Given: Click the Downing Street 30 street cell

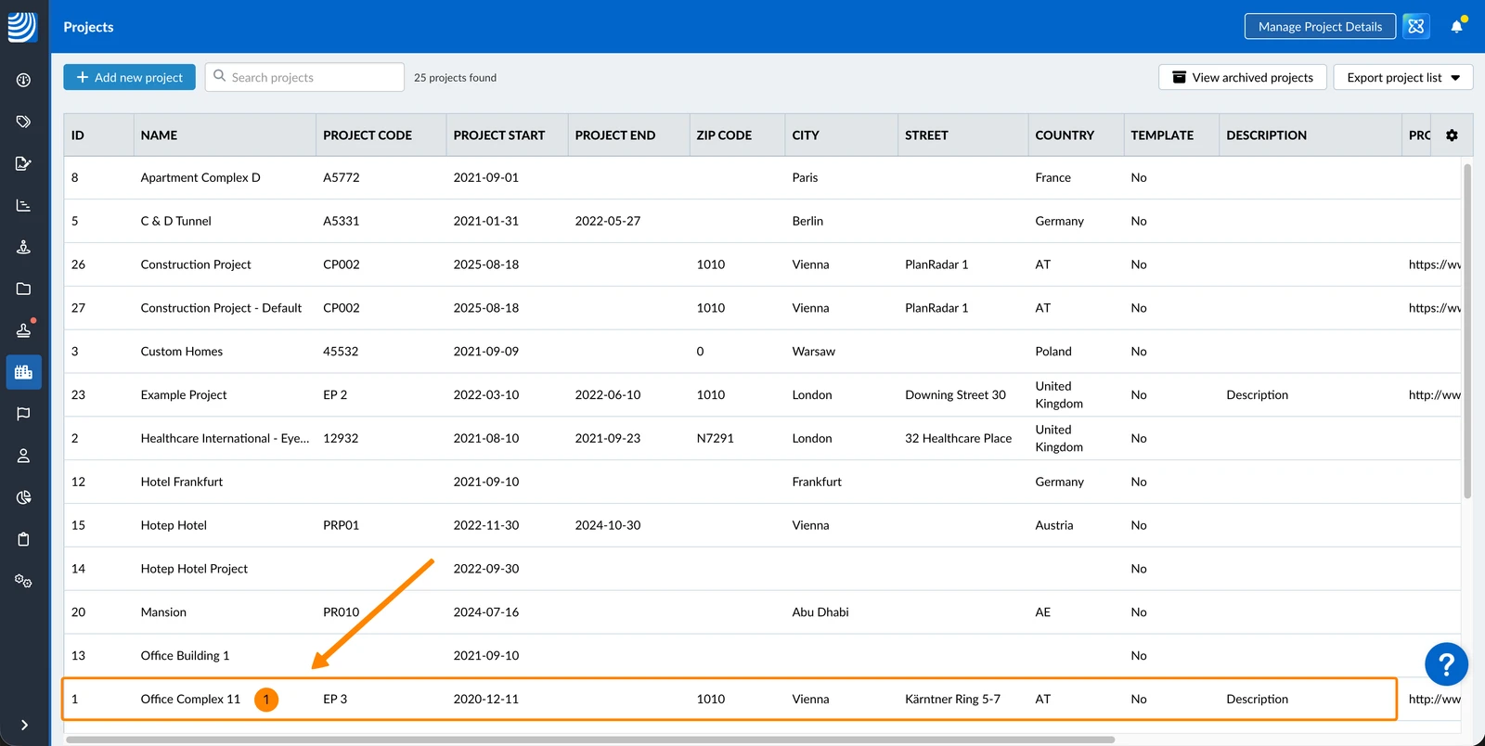Looking at the screenshot, I should (955, 395).
